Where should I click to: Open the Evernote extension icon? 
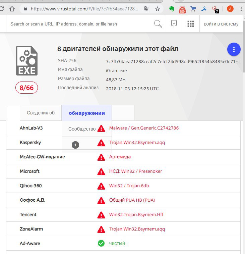172,9
